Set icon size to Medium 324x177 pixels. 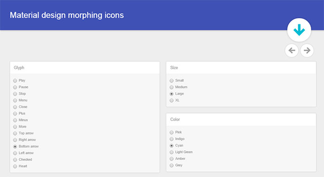pos(171,87)
